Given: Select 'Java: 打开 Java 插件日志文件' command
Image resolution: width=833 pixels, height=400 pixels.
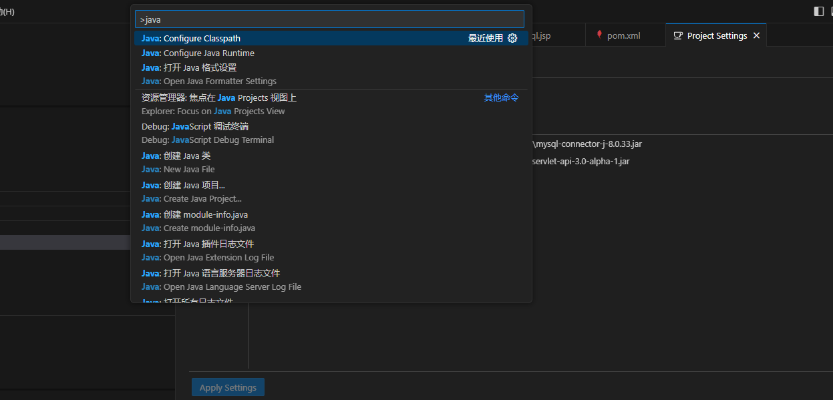Looking at the screenshot, I should pos(331,250).
